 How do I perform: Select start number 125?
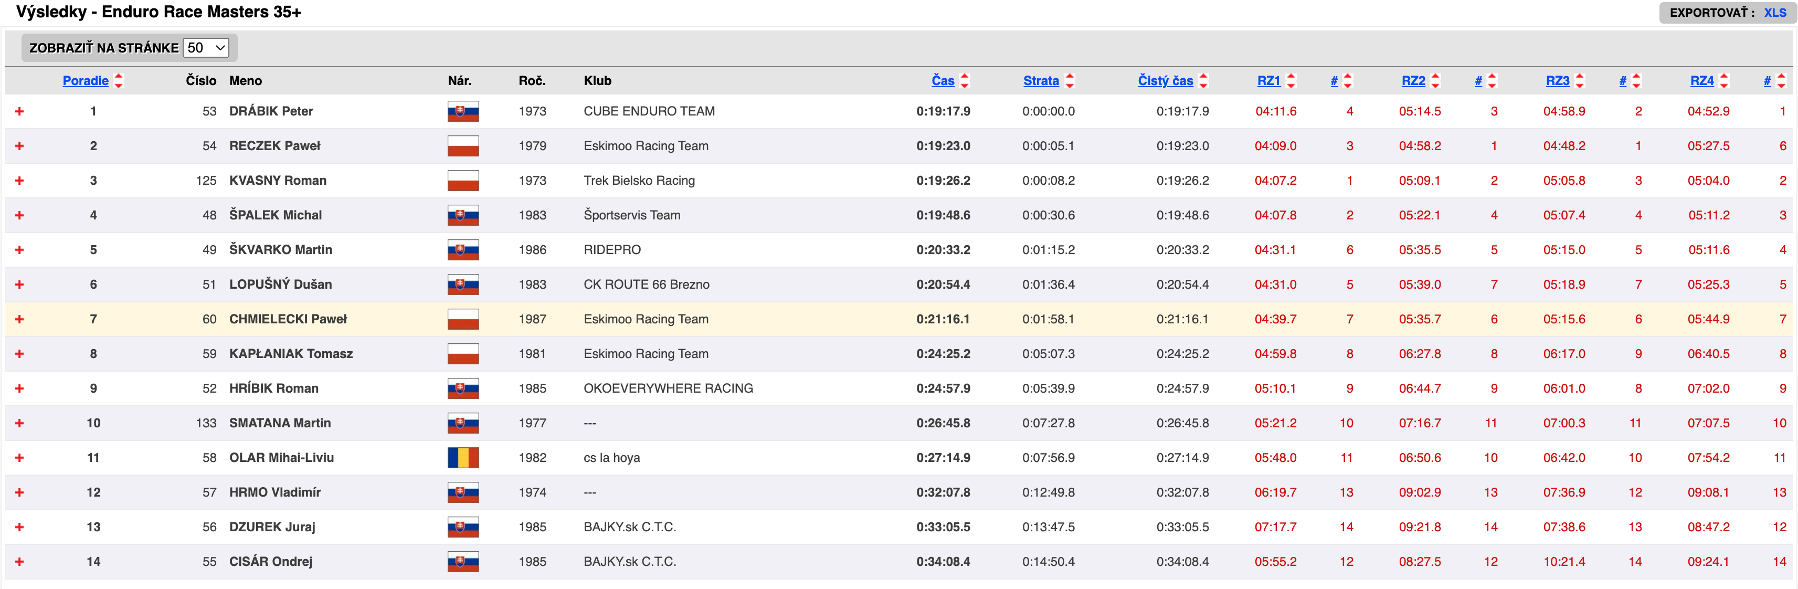pos(206,181)
